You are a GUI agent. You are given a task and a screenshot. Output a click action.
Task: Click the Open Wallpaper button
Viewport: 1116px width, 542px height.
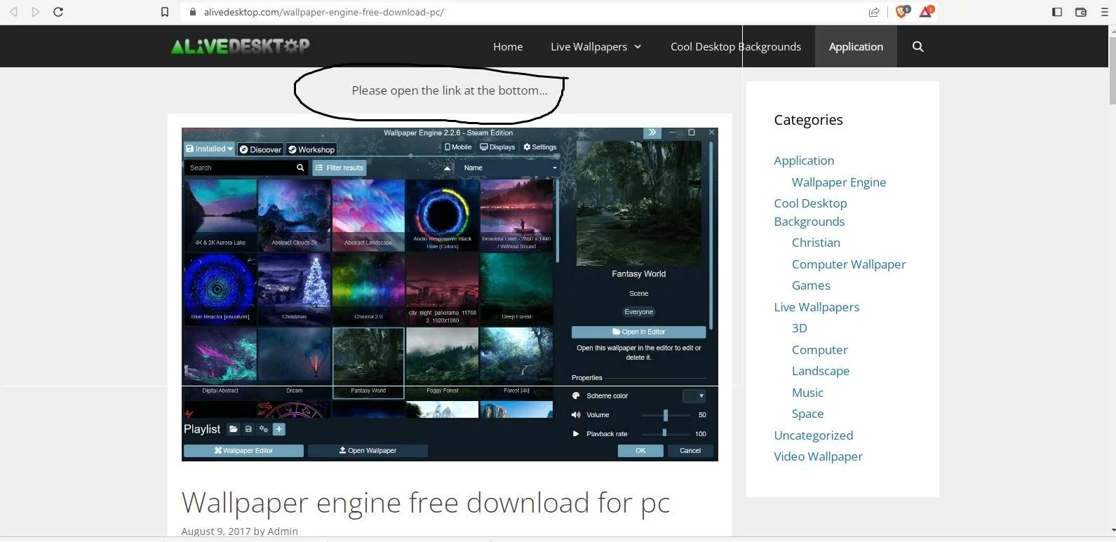point(368,451)
